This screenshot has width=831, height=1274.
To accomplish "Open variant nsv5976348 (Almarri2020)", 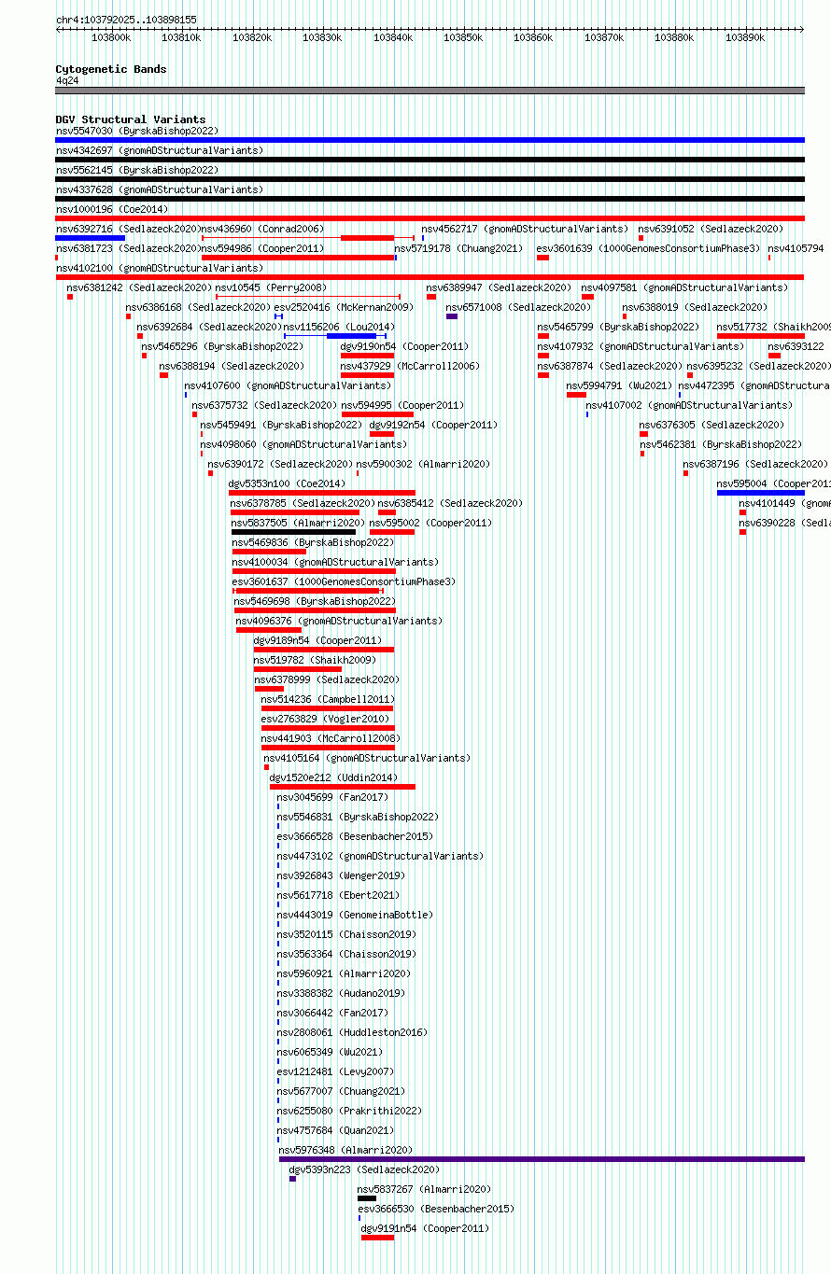I will (345, 1150).
